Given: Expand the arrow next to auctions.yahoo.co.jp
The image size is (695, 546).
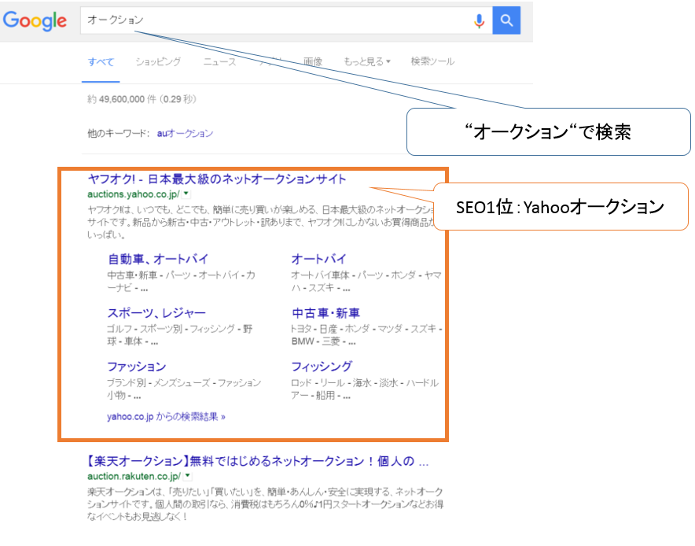Looking at the screenshot, I should pyautogui.click(x=186, y=194).
